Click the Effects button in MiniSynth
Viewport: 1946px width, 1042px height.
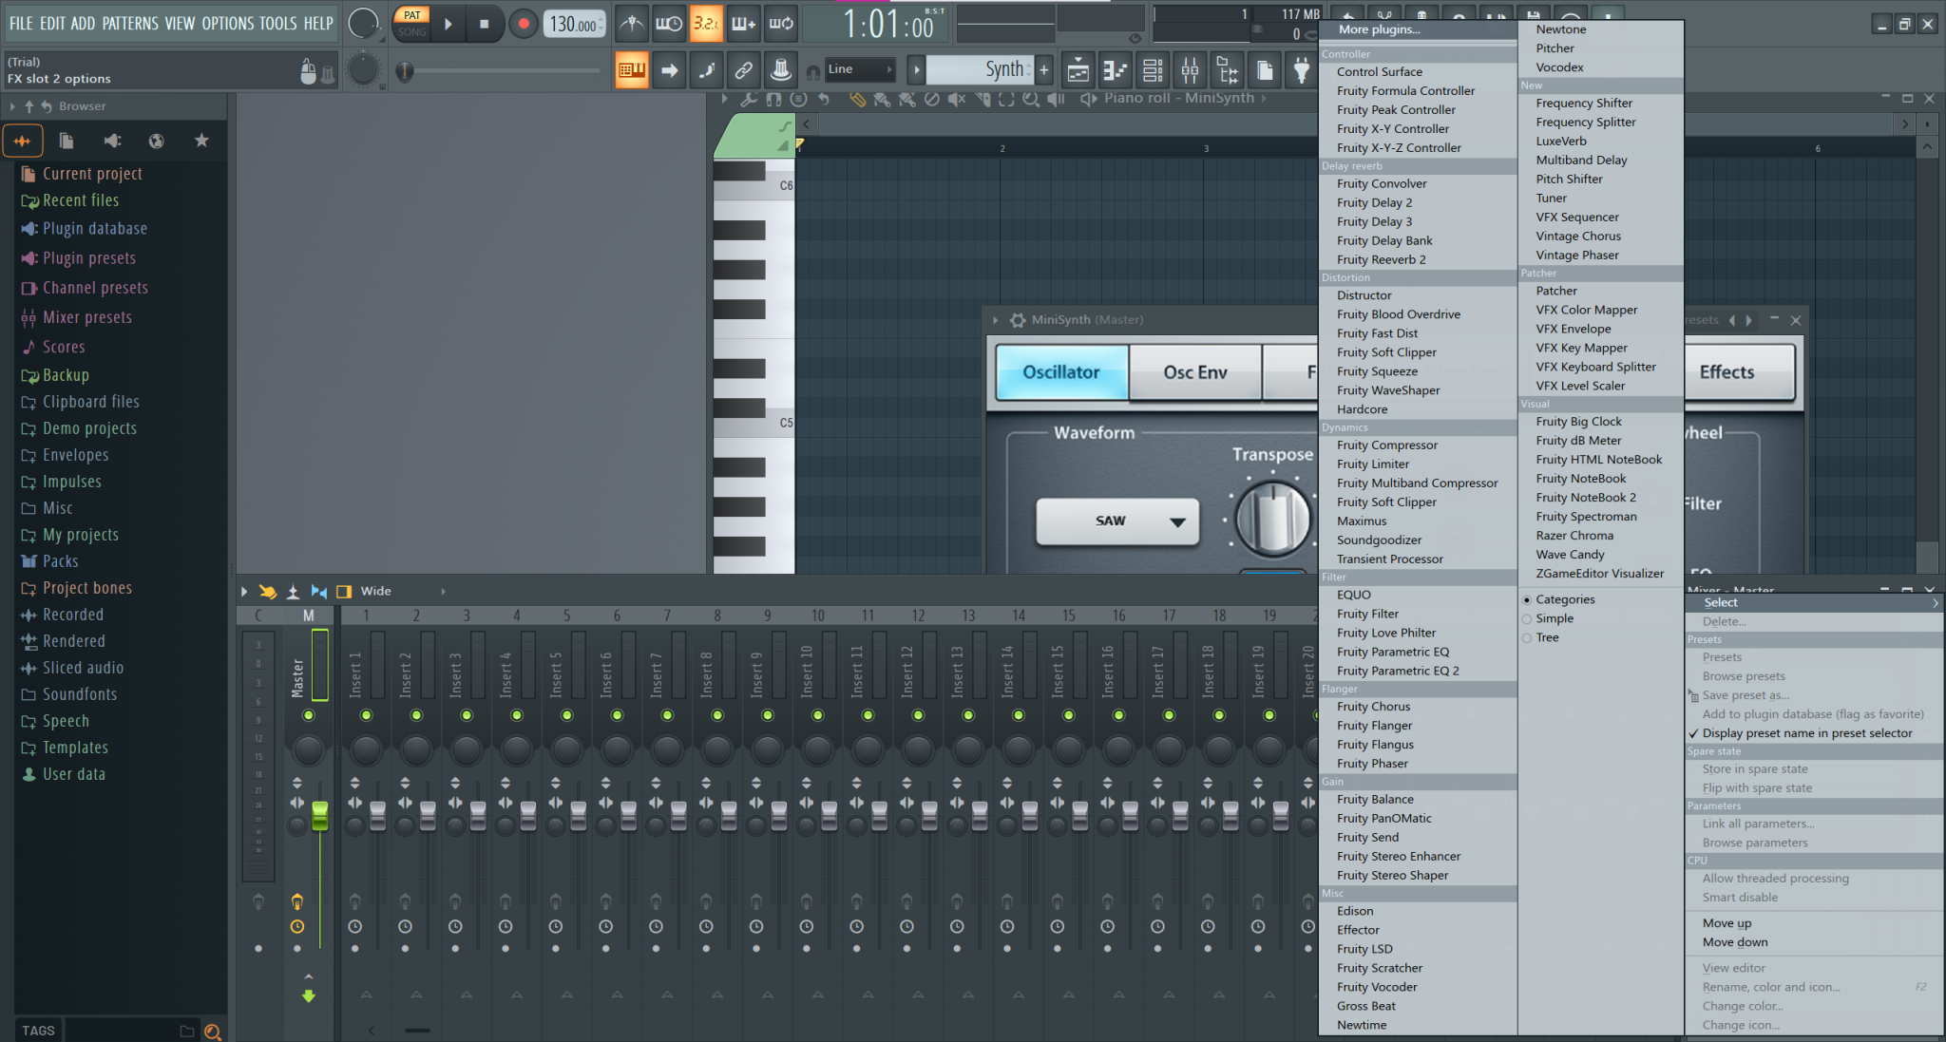[x=1728, y=371]
